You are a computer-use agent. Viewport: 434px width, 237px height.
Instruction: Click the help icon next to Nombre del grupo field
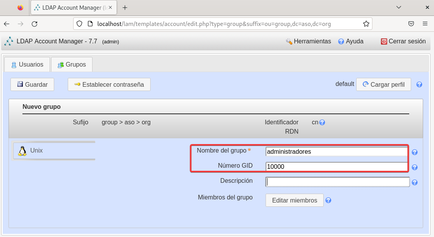pos(415,152)
